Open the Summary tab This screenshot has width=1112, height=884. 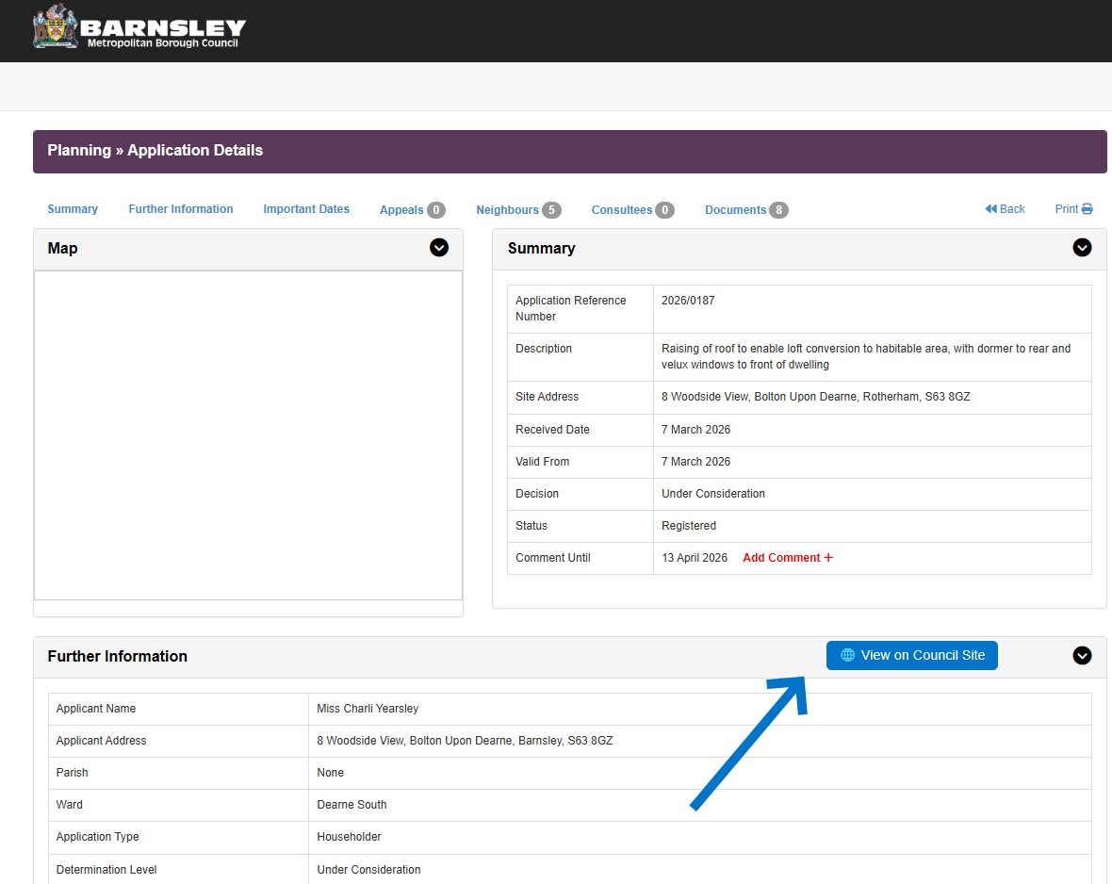coord(73,209)
